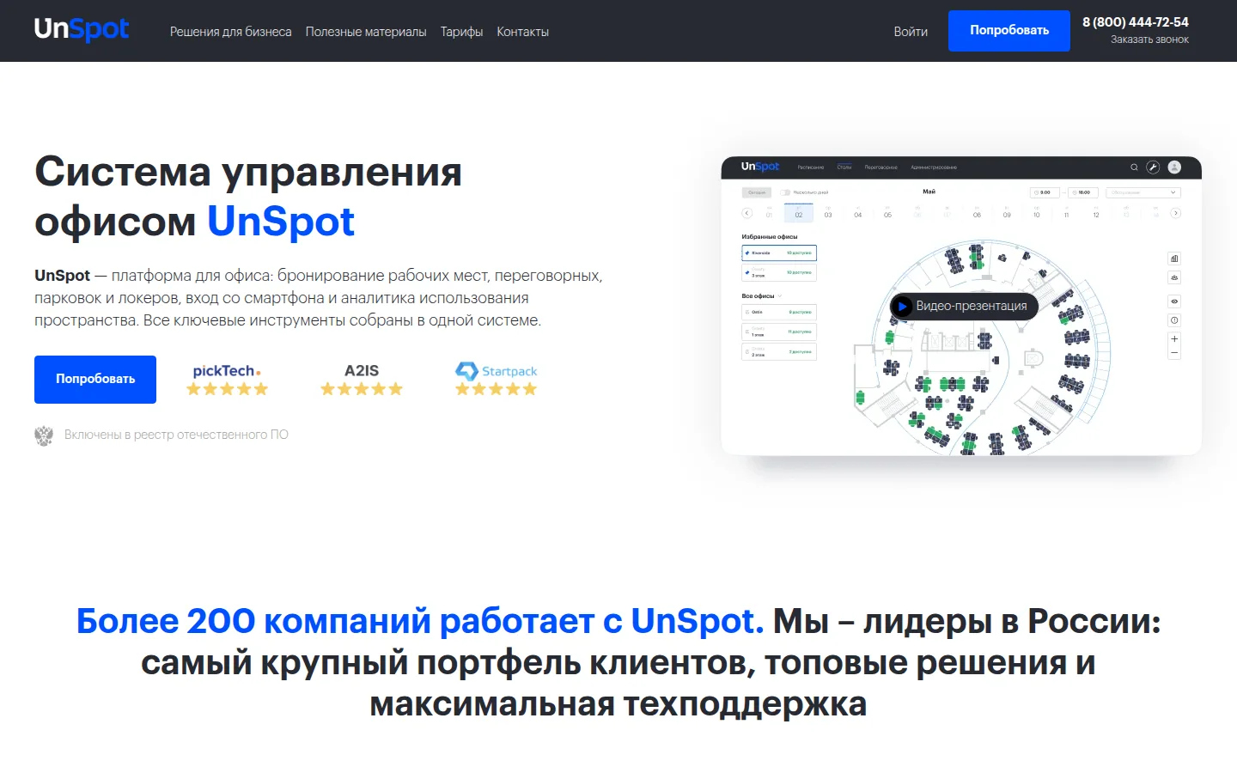Click the small UnSpot logo inside the preview

[x=760, y=167]
